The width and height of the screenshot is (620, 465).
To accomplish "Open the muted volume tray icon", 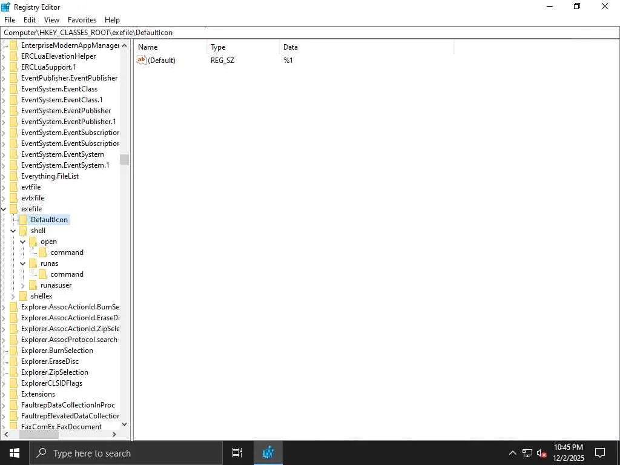I will 541,453.
